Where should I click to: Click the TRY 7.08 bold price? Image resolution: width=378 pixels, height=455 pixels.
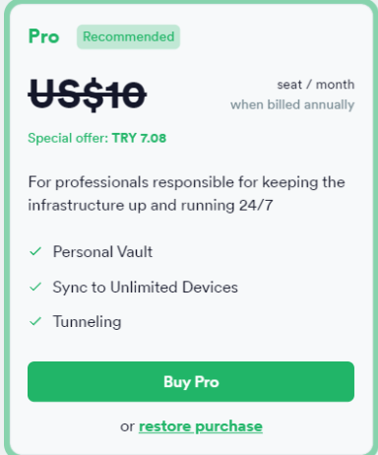click(139, 138)
